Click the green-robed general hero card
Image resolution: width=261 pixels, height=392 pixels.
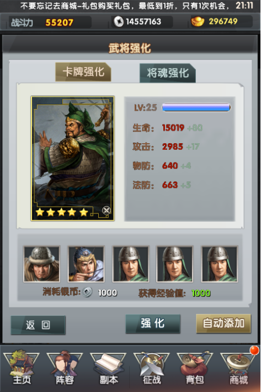73,159
